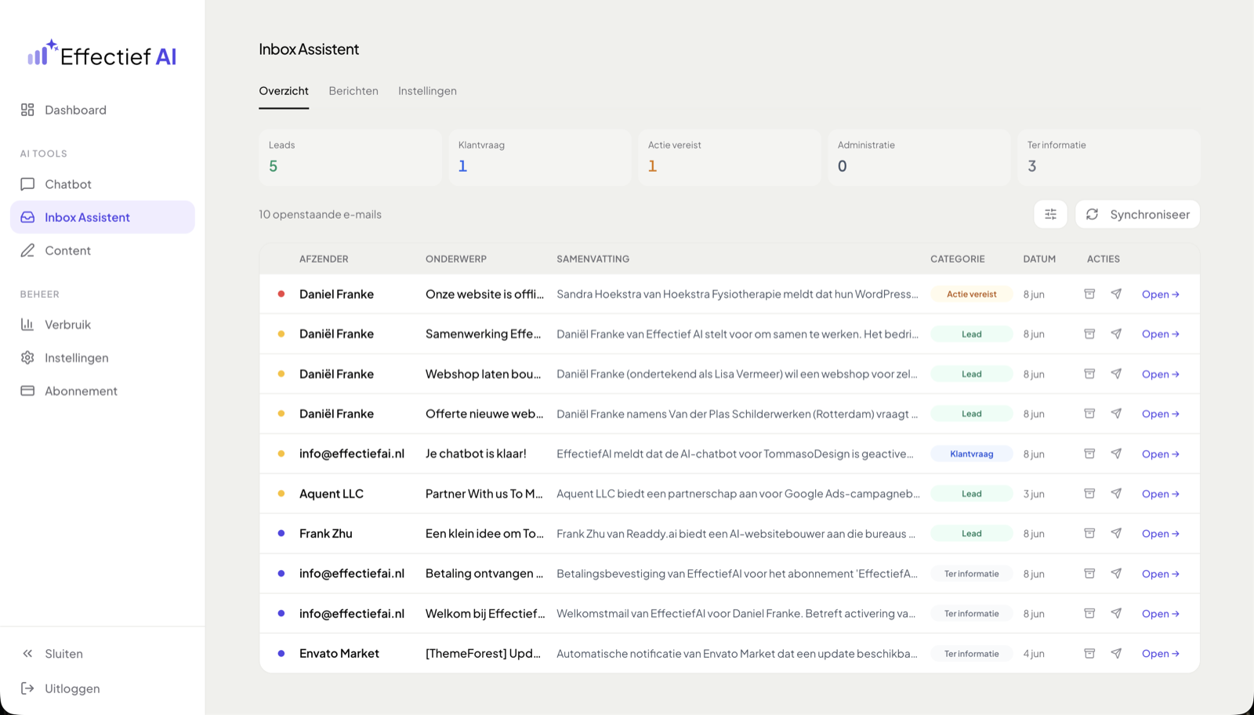
Task: Click the Klantvraag category badge
Action: 971,454
